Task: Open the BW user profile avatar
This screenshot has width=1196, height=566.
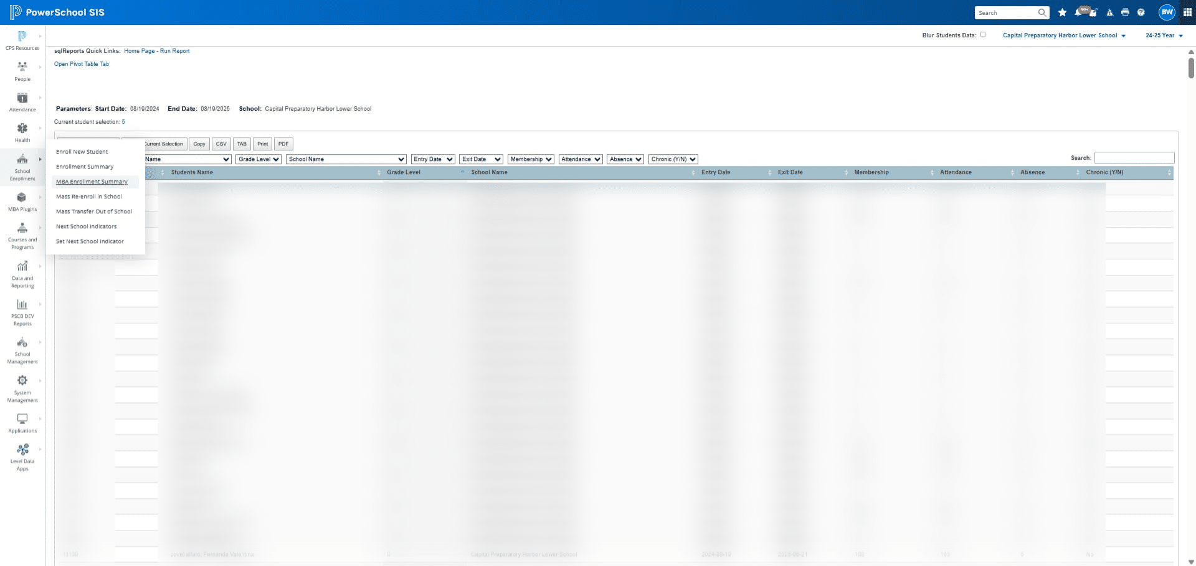Action: coord(1167,12)
